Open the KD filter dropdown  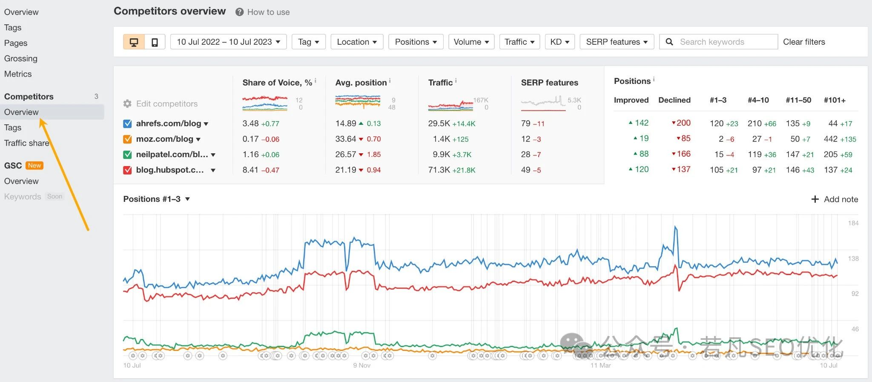click(x=560, y=42)
